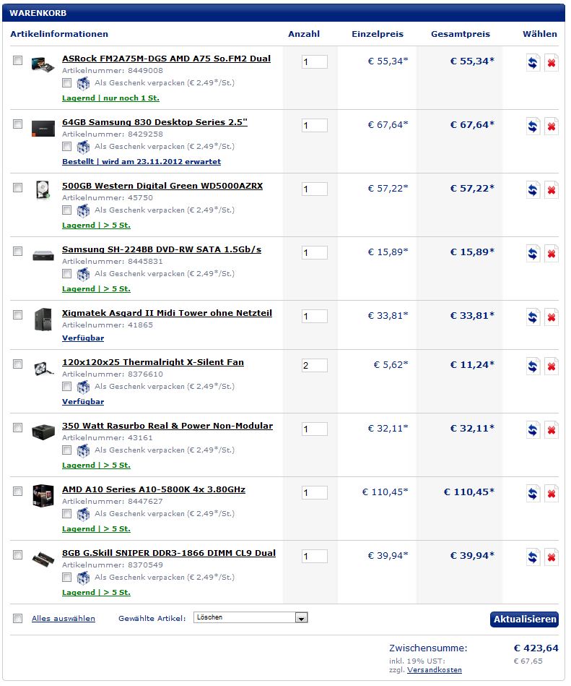The width and height of the screenshot is (571, 686).
Task: Open the Versandkosten link
Action: 435,670
